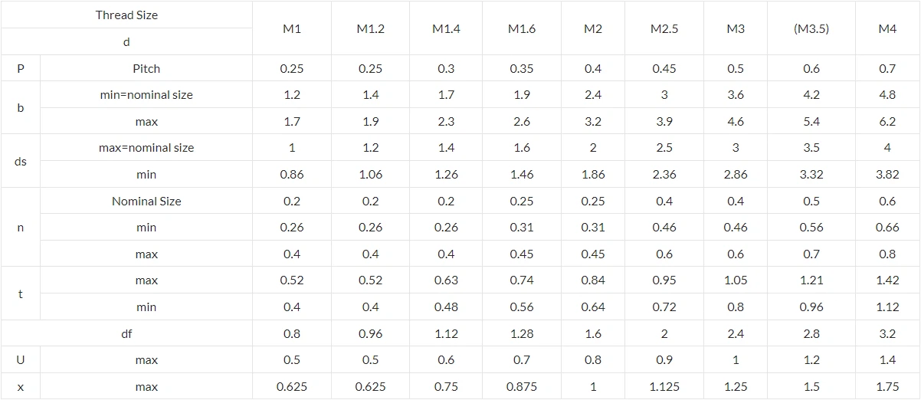Select the 0.875 value in row x
Image resolution: width=921 pixels, height=400 pixels.
pyautogui.click(x=522, y=387)
